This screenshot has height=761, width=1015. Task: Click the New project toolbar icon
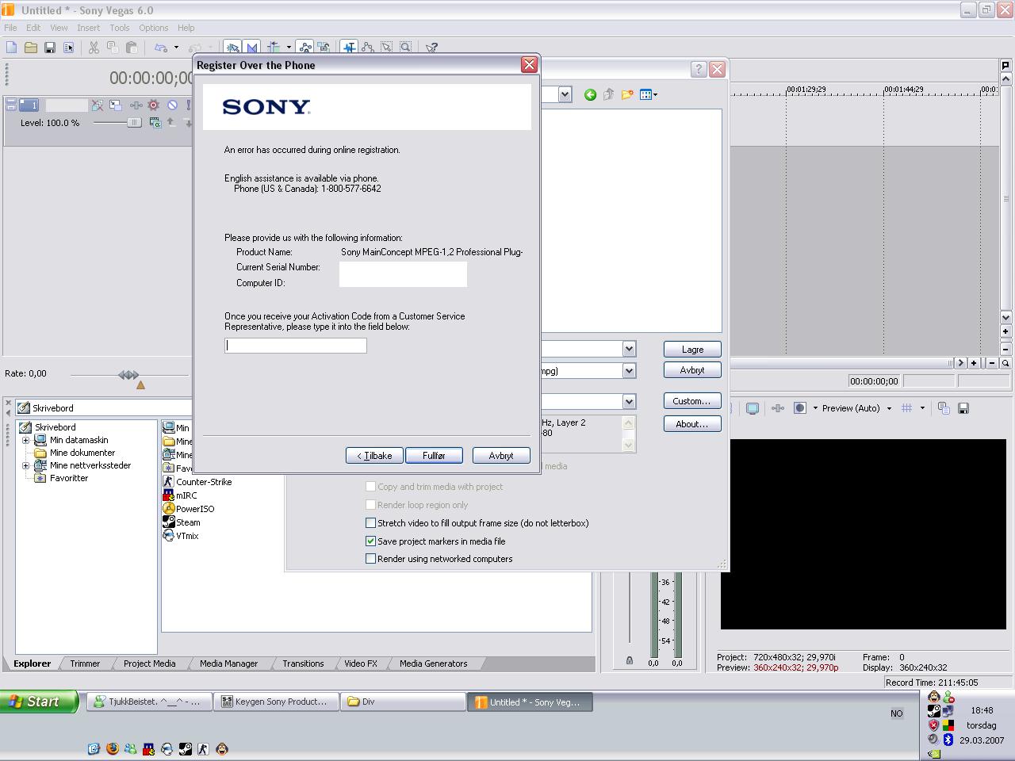pyautogui.click(x=12, y=48)
